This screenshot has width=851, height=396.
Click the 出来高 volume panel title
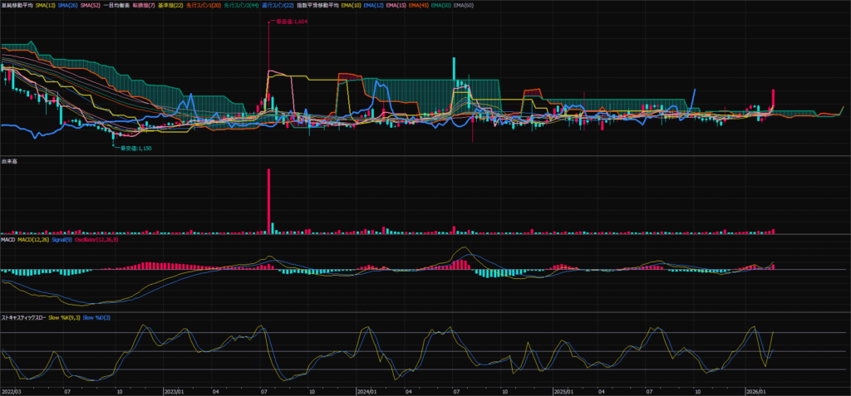(x=10, y=161)
